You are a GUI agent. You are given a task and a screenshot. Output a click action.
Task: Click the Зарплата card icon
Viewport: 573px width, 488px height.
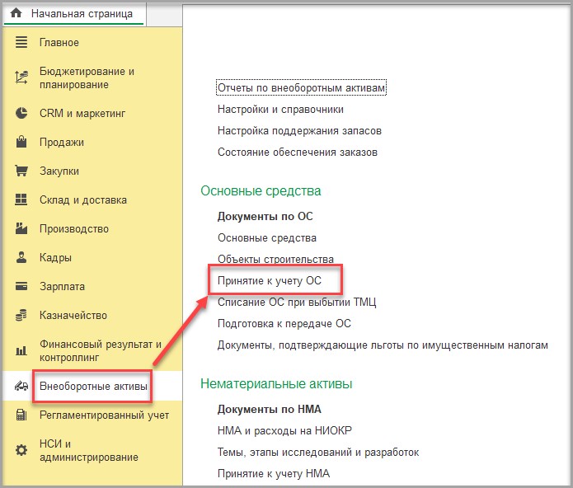pyautogui.click(x=21, y=286)
